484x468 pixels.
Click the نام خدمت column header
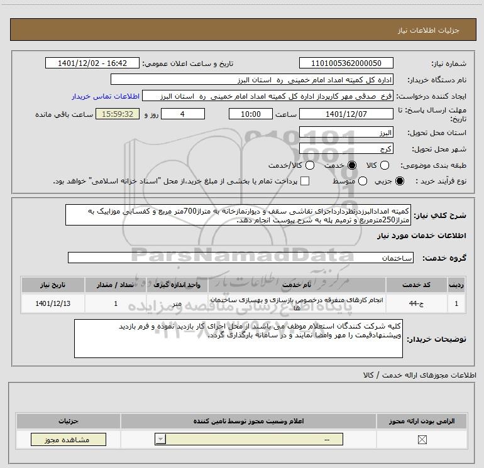coord(297,285)
